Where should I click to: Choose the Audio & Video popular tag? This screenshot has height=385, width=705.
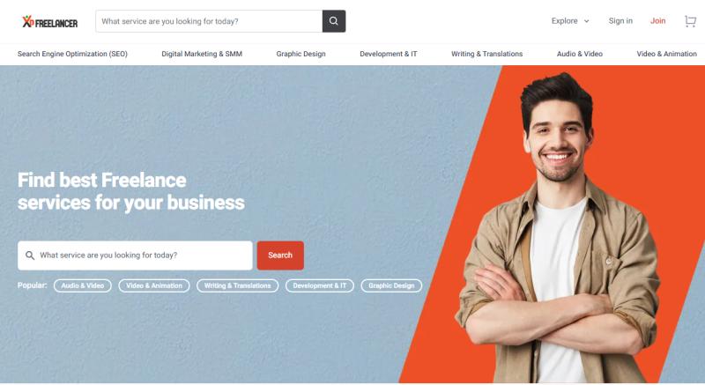(82, 285)
